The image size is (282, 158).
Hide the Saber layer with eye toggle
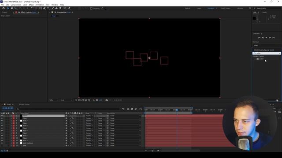pos(2,116)
